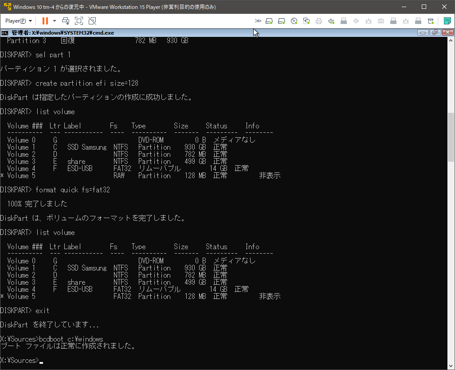Click the 'bcdboot c:\windows' command text
Viewport: 455px width, 370px height.
tap(71, 339)
